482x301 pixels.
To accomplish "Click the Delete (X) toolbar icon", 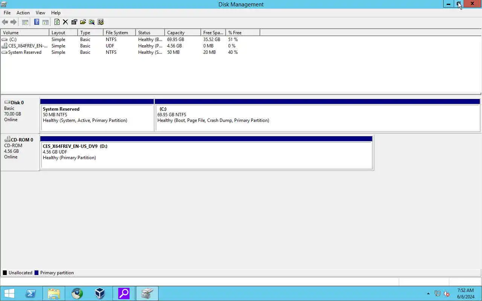I will pyautogui.click(x=65, y=22).
